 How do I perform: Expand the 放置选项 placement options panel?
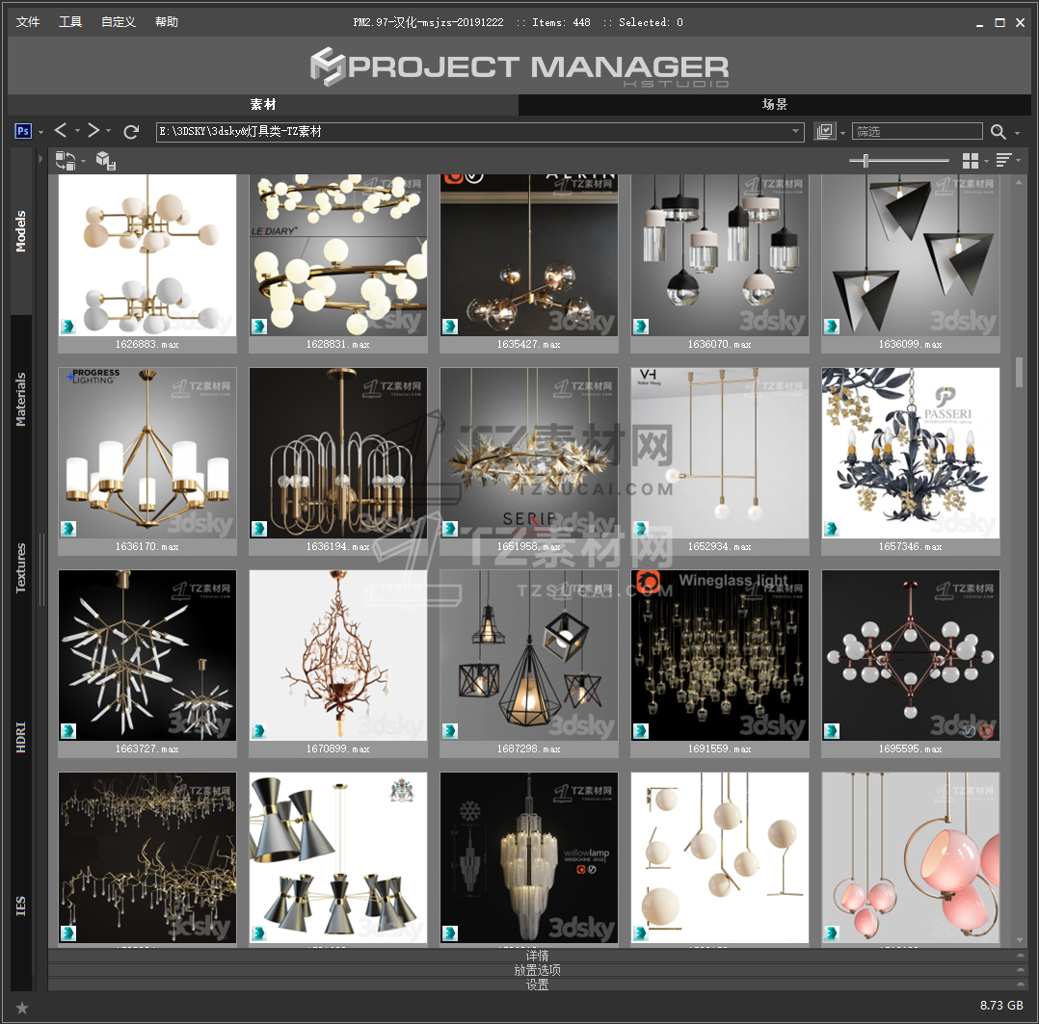538,970
